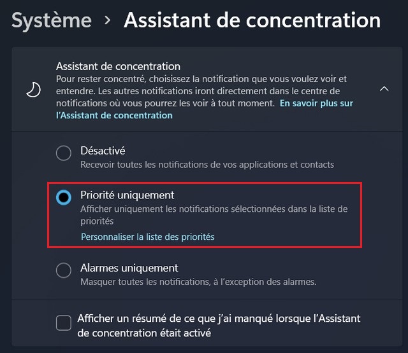Go back to Système in breadcrumb
The height and width of the screenshot is (353, 408).
point(52,20)
